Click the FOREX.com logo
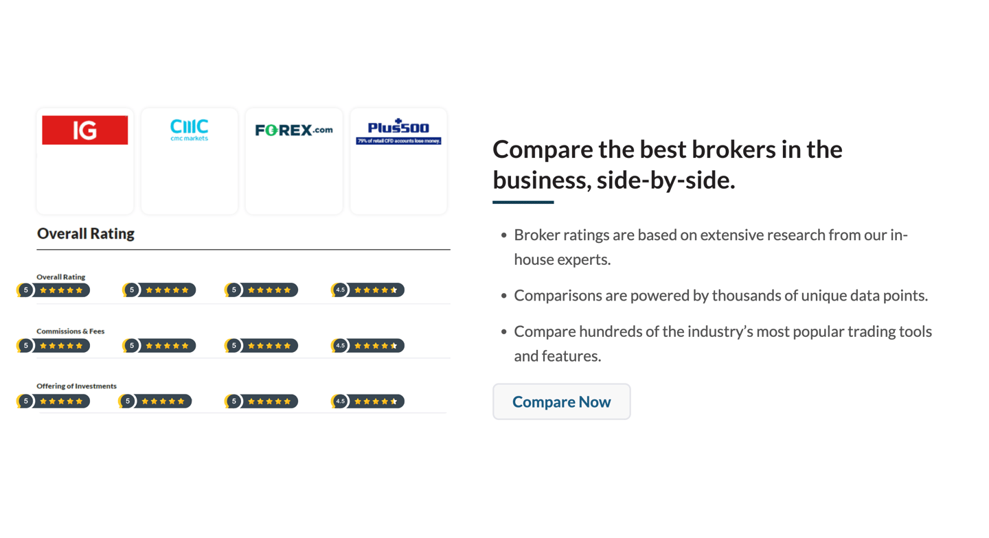This screenshot has width=989, height=538. pos(294,130)
